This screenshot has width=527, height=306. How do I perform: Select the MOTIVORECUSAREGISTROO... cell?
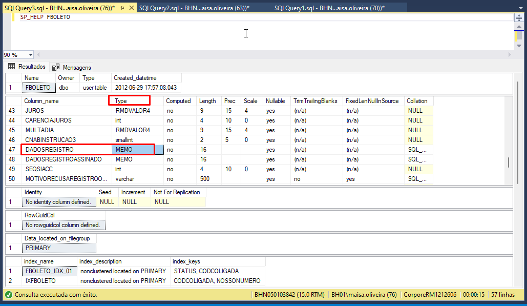tap(67, 179)
